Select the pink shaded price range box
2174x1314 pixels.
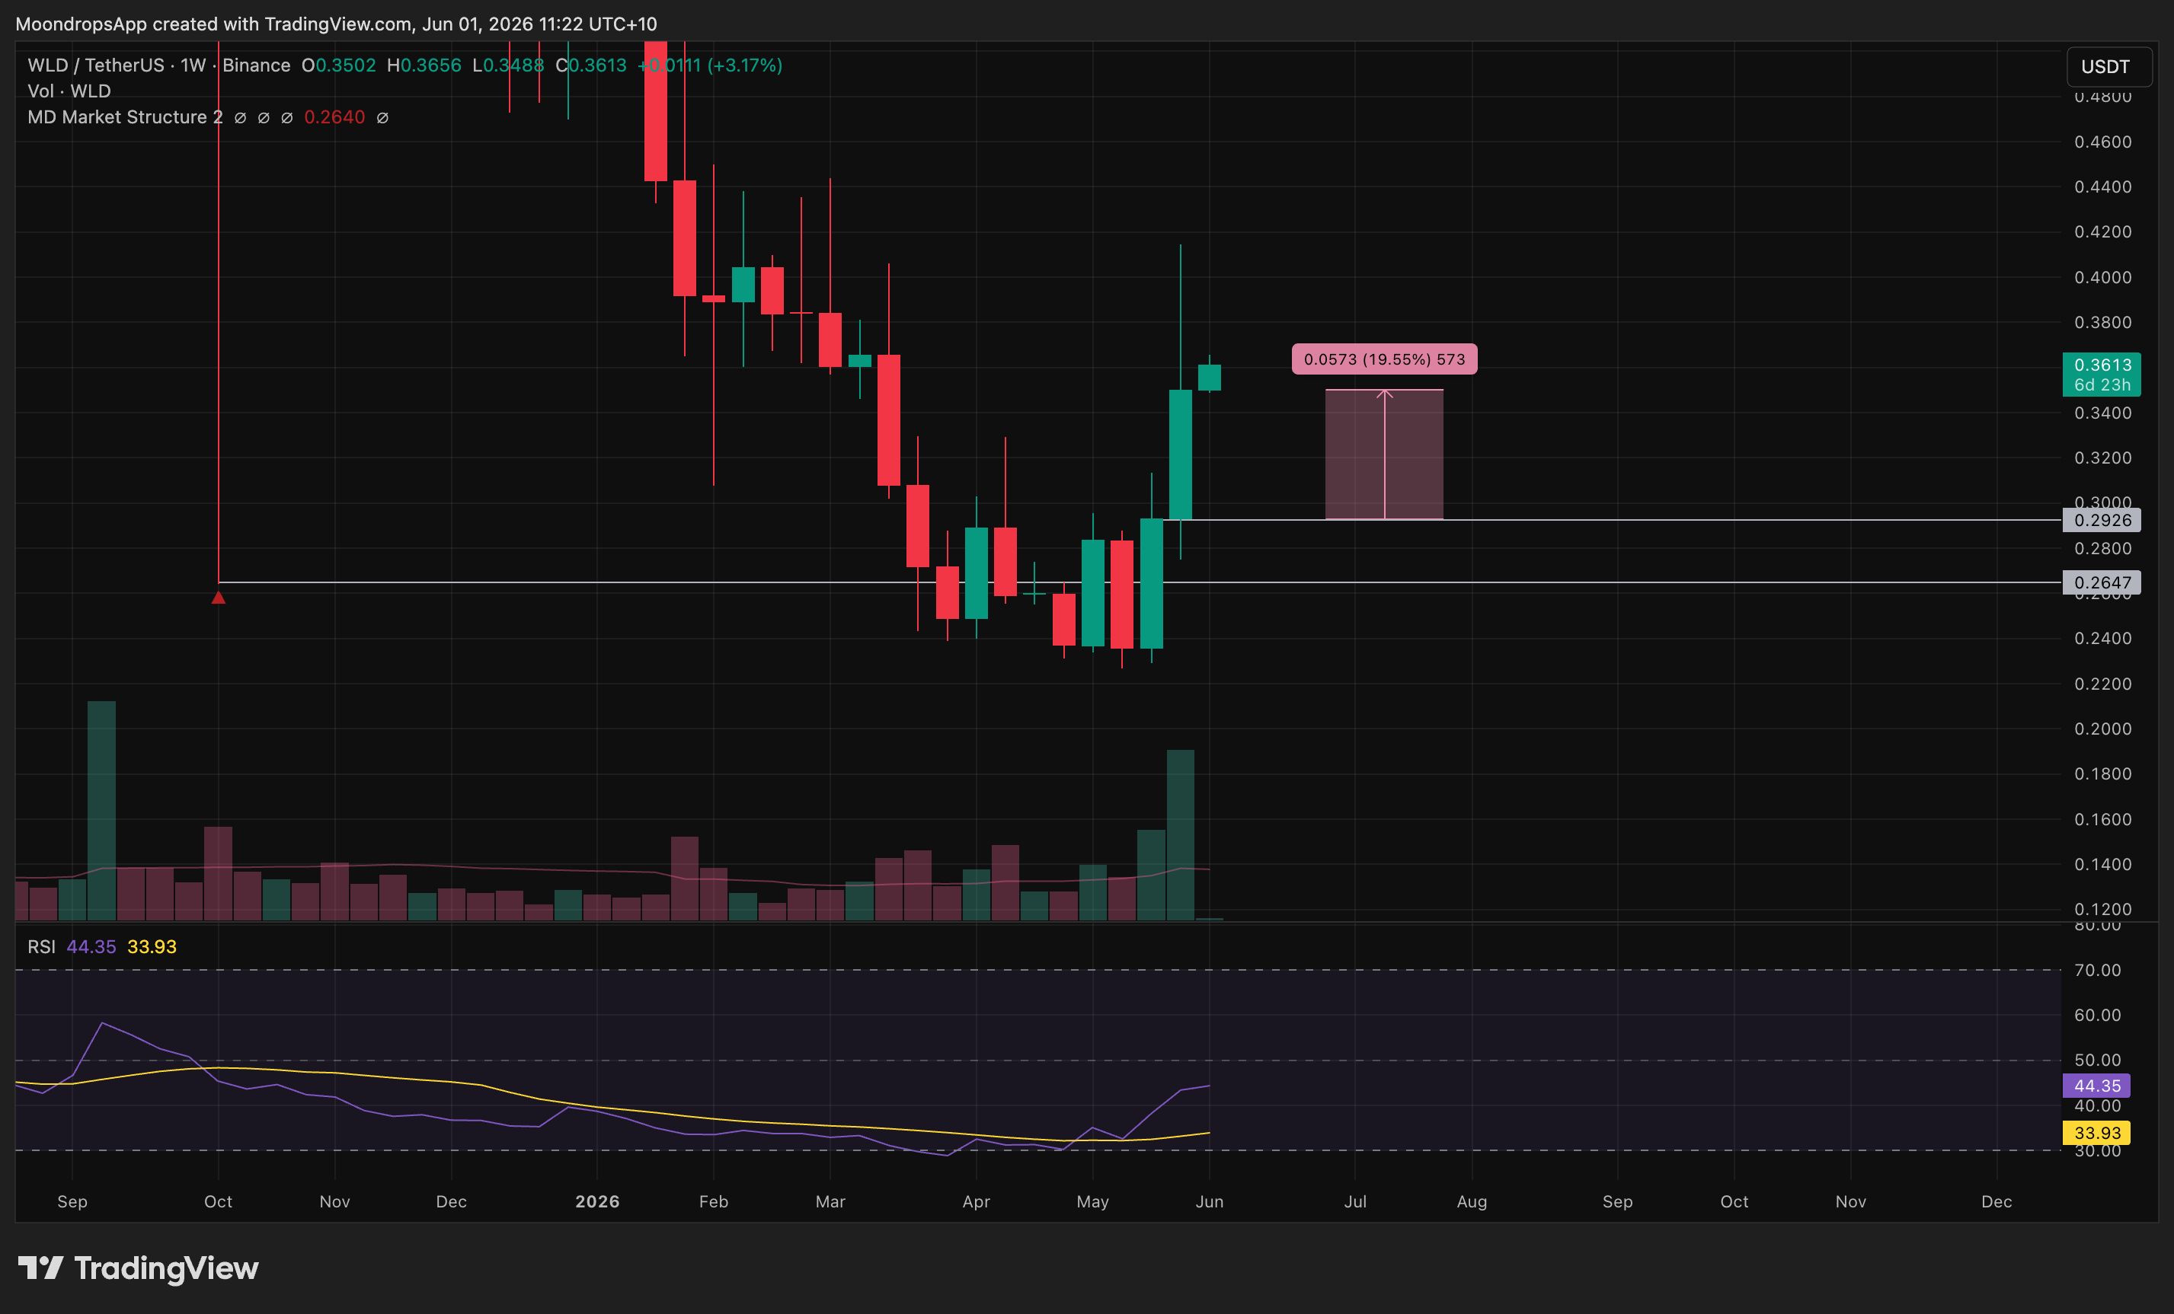1384,455
